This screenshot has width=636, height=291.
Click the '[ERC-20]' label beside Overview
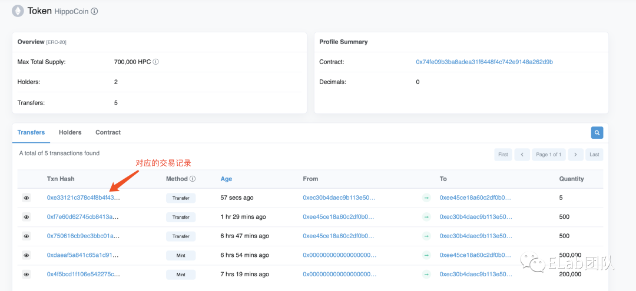[57, 42]
